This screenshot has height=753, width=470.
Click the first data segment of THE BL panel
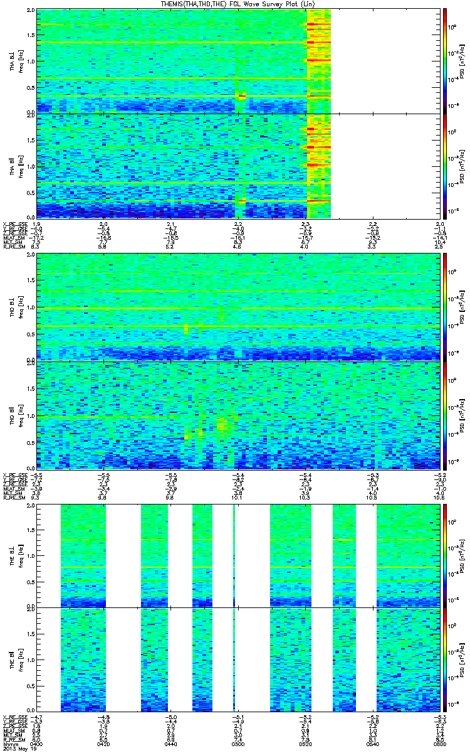tap(83, 555)
